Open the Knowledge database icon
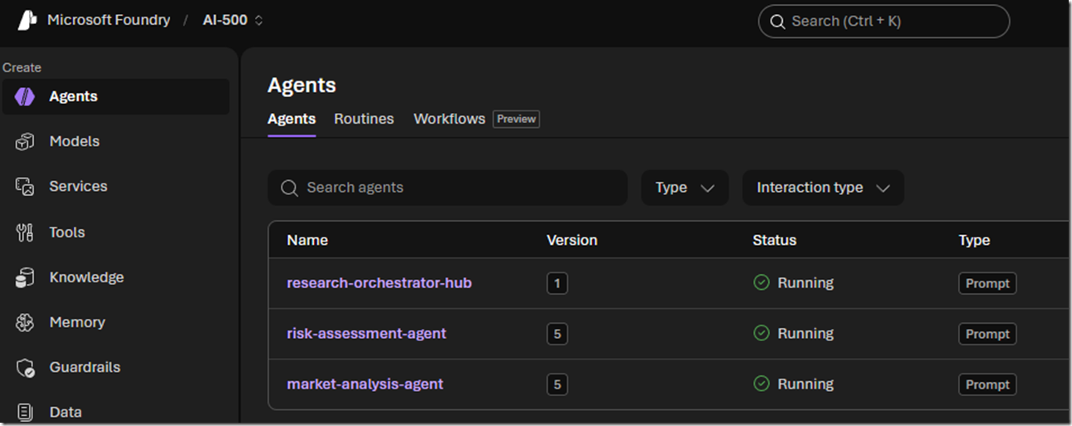 (25, 277)
